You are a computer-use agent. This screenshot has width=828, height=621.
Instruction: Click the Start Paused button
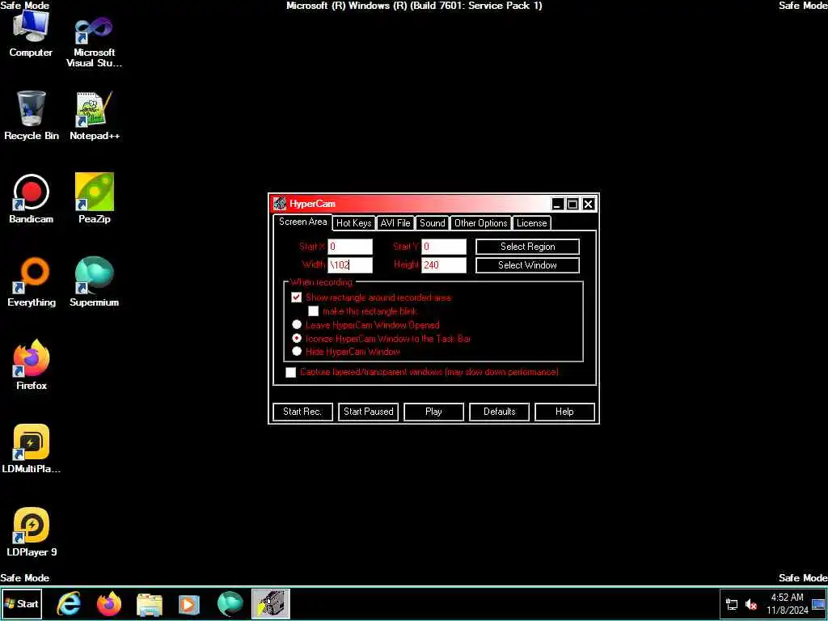368,412
